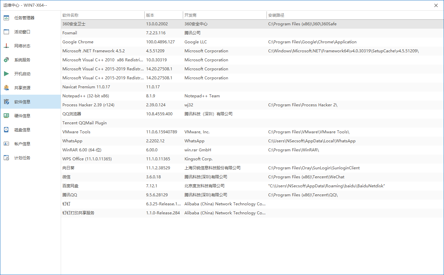Open the 计划任务 label

point(22,158)
